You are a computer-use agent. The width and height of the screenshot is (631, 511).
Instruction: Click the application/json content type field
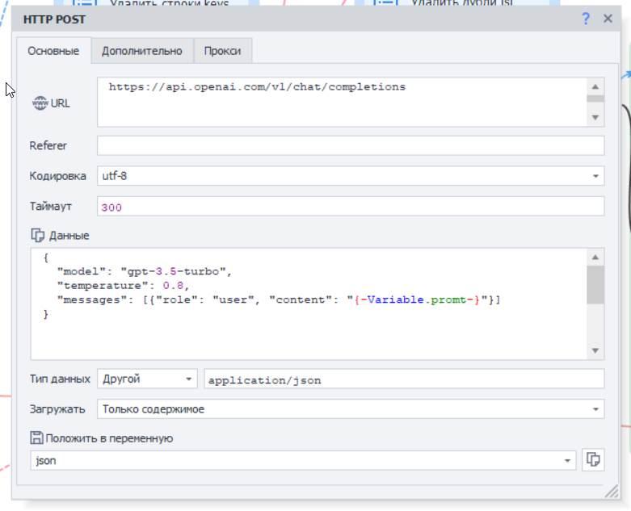pyautogui.click(x=404, y=379)
